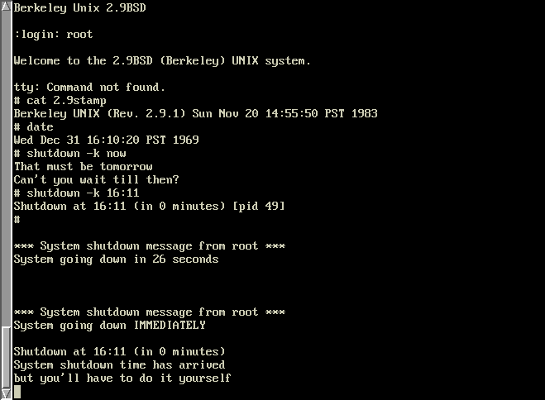This screenshot has width=545, height=400.
Task: Click the 'Wed Dec 31 16:10:20 PST 1969' output
Action: (107, 140)
